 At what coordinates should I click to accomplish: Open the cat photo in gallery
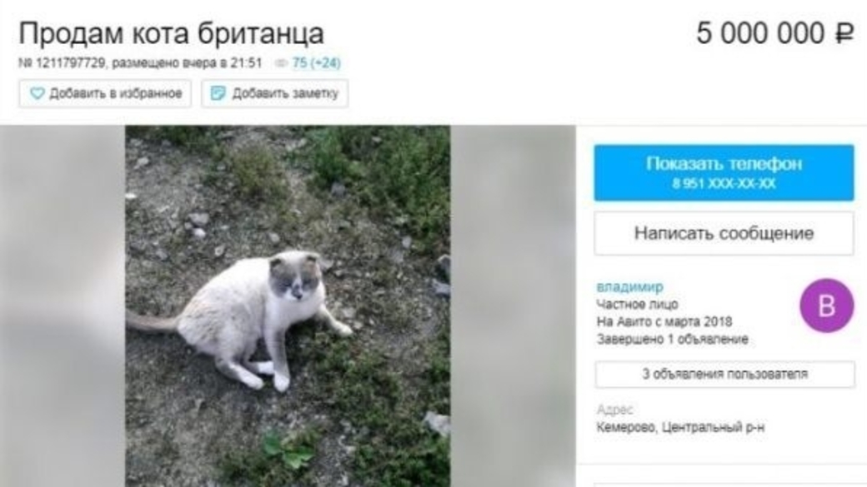click(288, 306)
